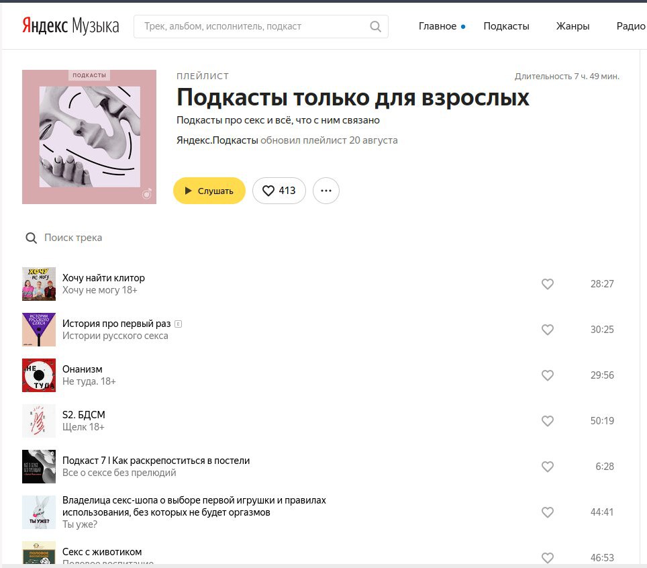Viewport: 647px width, 568px height.
Task: Open the podcast Не туда. 18+
Action: click(x=89, y=381)
